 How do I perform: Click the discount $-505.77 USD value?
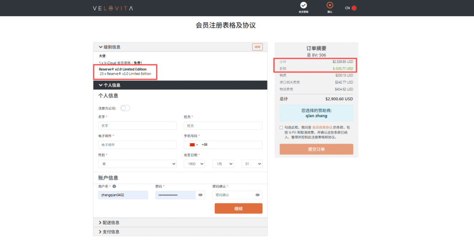coord(343,68)
